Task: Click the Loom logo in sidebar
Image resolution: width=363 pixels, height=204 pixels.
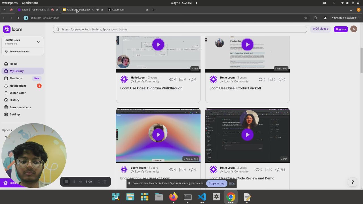Action: click(13, 29)
